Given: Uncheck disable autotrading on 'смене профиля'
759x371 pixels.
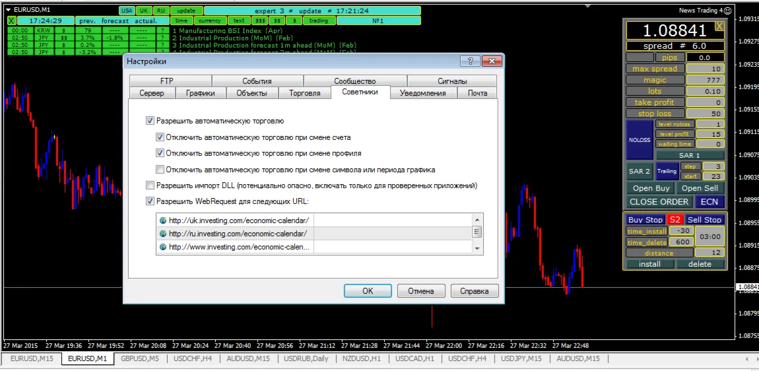Looking at the screenshot, I should point(160,153).
